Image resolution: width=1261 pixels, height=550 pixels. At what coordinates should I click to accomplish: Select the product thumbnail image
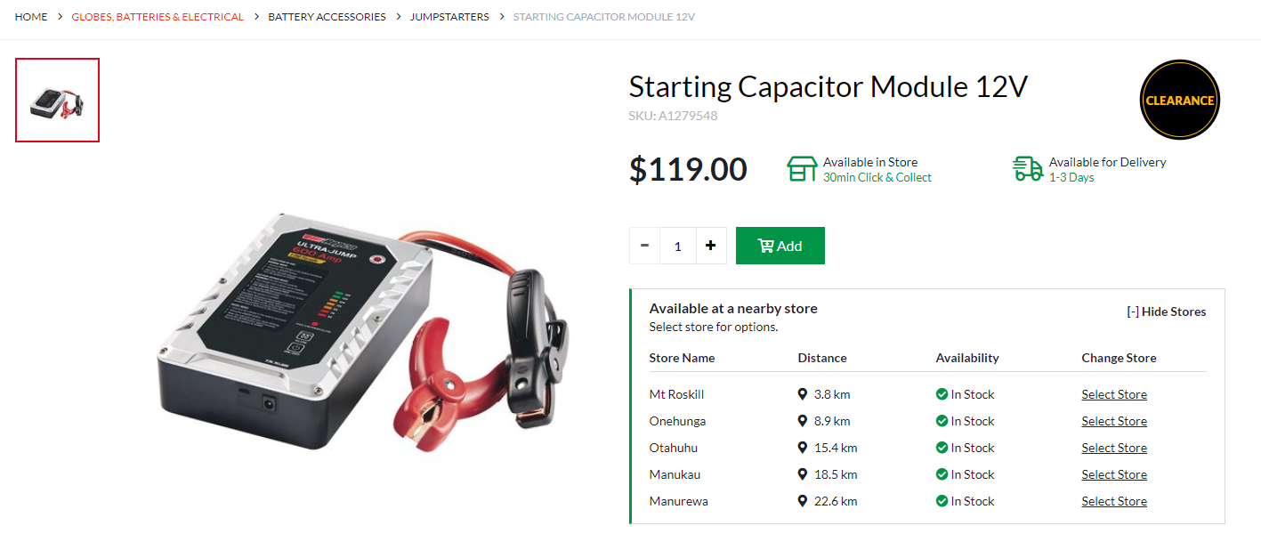(57, 100)
